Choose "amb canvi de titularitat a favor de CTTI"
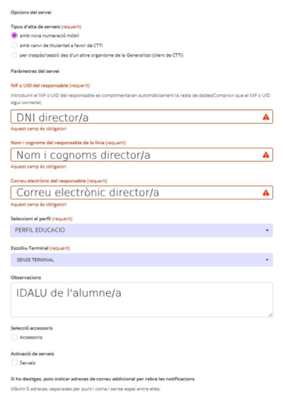Viewport: 283px width, 407px height. click(x=14, y=45)
